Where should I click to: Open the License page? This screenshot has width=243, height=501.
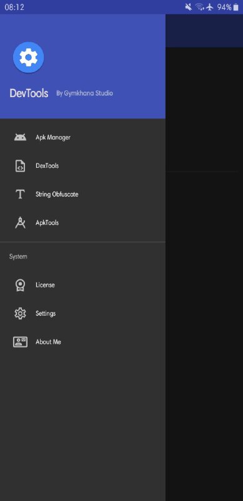pos(82,285)
